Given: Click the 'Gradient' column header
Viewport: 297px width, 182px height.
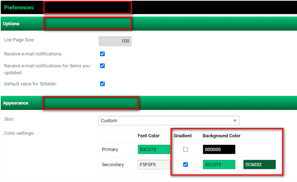Looking at the screenshot, I should [183, 136].
